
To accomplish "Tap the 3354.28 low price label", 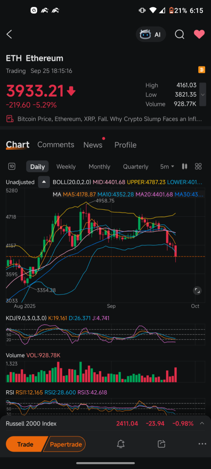I will pos(46,290).
